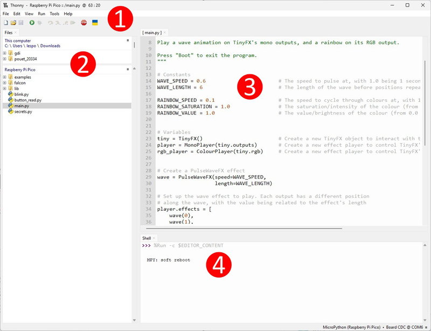Click the Resume debug icon

click(73, 23)
